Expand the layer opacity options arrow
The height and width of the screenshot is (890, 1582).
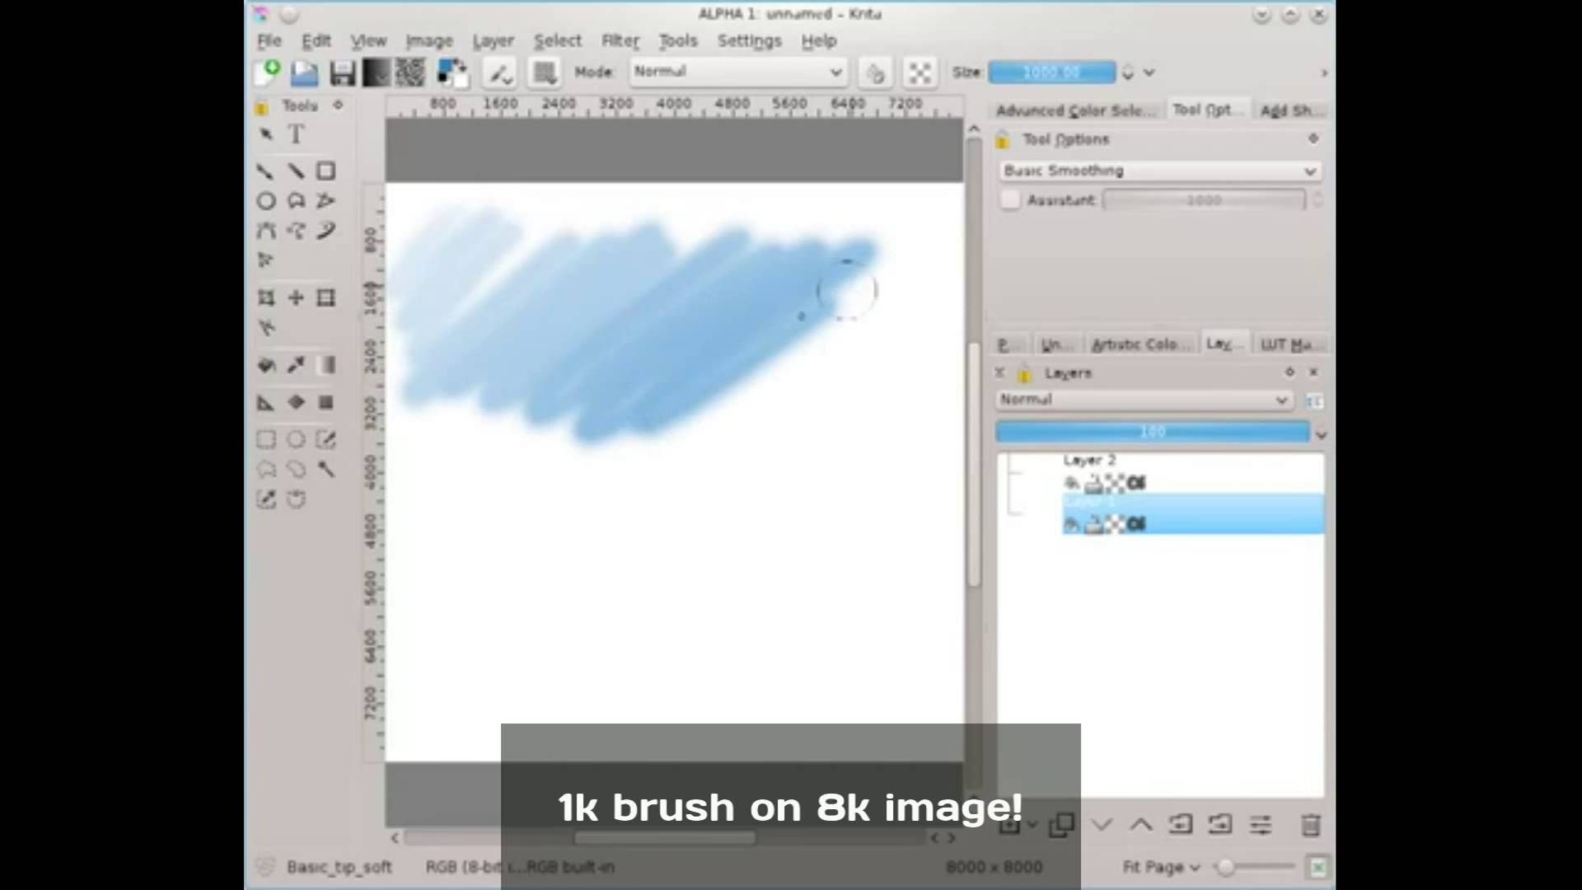(x=1322, y=434)
